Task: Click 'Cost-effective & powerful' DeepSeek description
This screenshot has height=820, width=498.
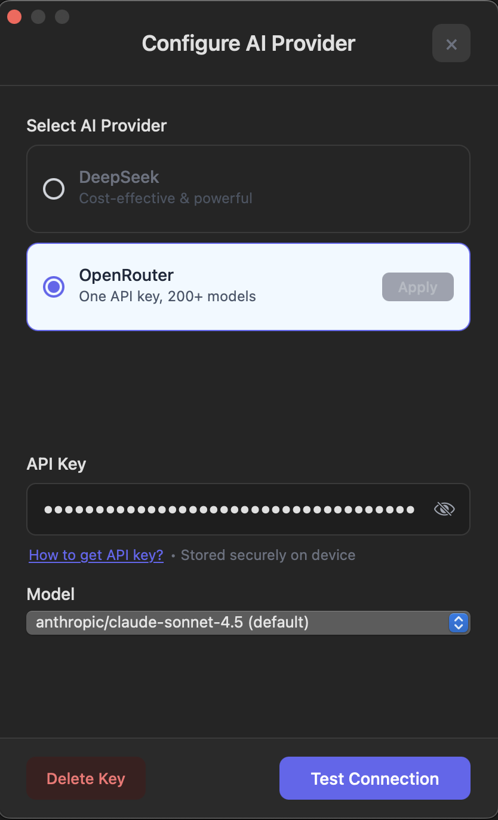Action: click(x=165, y=198)
